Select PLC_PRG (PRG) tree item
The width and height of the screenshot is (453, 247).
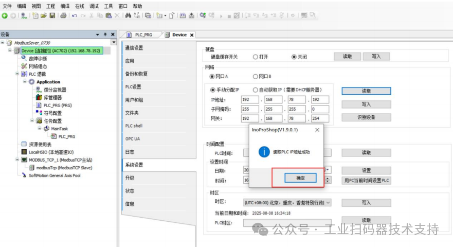[58, 105]
